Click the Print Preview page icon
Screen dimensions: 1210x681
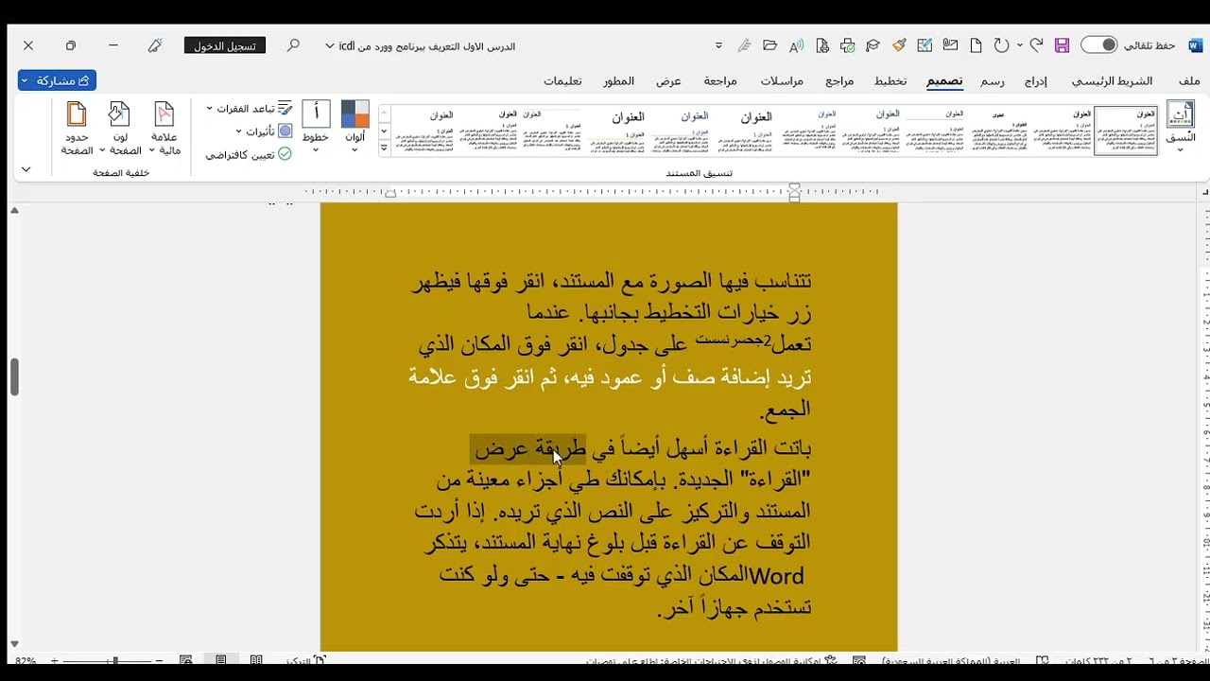coord(822,45)
